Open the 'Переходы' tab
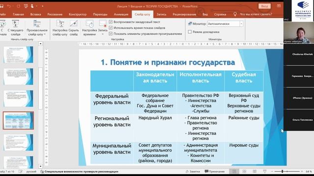 [x=100, y=14]
